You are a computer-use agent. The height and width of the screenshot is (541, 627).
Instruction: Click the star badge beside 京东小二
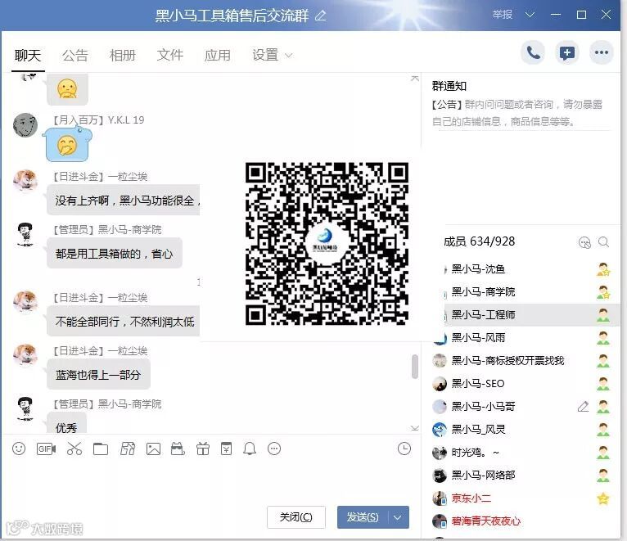[x=603, y=498]
